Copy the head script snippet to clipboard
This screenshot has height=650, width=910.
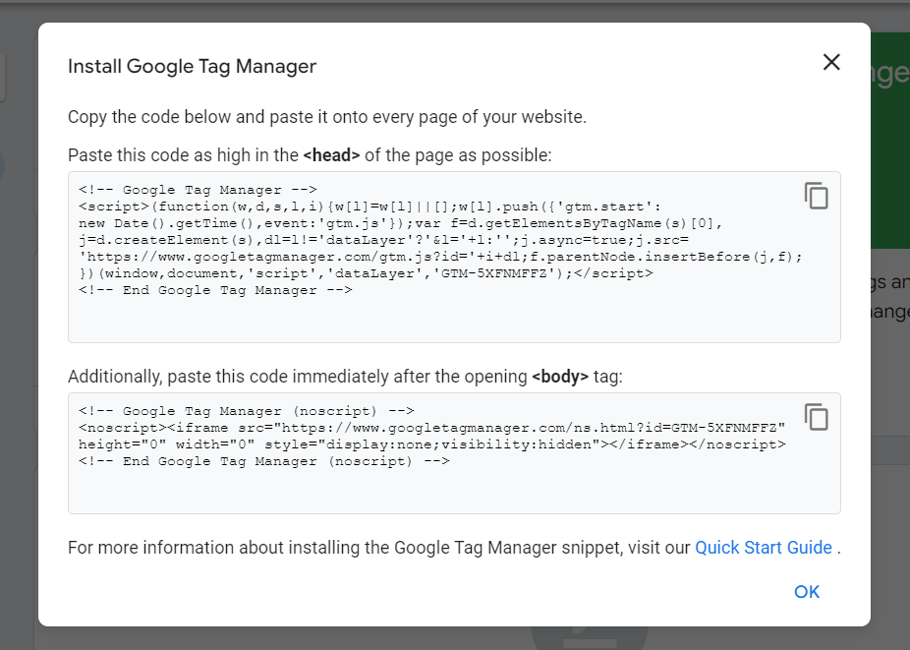coord(817,196)
